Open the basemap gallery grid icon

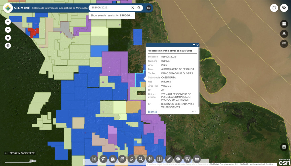(284, 24)
